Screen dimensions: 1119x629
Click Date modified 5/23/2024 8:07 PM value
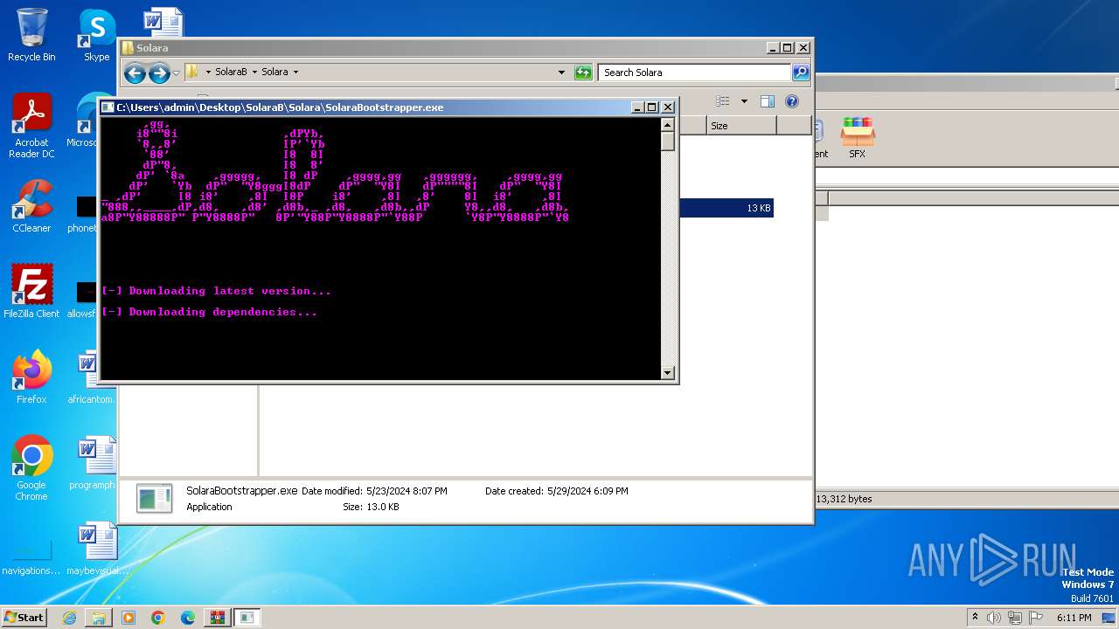407,491
